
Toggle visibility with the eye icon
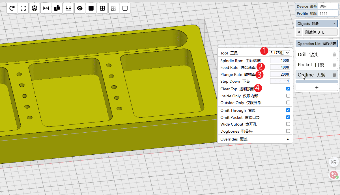pyautogui.click(x=80, y=8)
